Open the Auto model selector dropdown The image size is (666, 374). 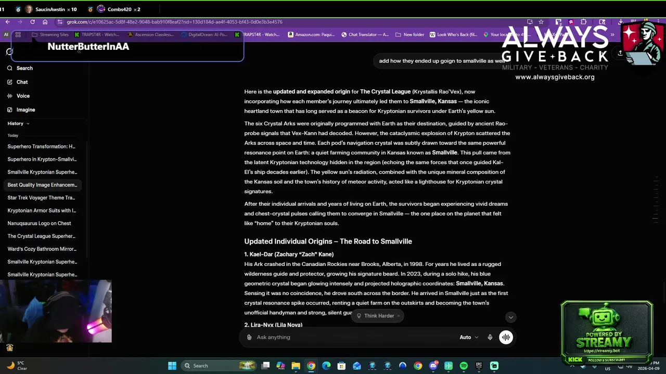(469, 337)
